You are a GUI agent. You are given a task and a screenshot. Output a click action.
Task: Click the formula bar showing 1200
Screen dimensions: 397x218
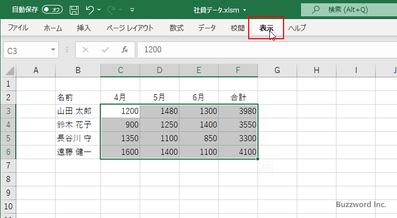coord(267,50)
